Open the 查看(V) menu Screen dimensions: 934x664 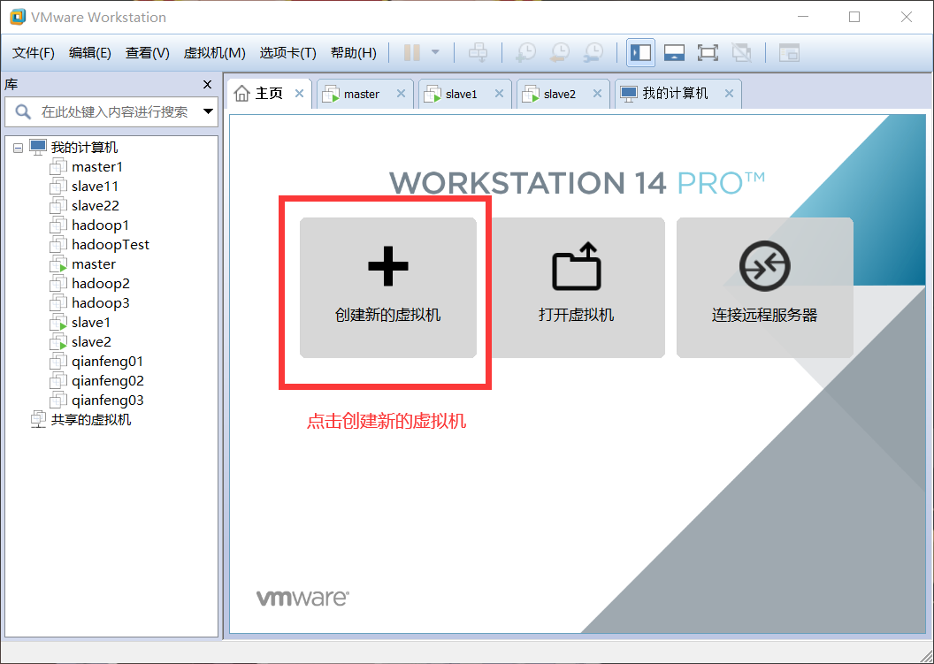pyautogui.click(x=147, y=53)
